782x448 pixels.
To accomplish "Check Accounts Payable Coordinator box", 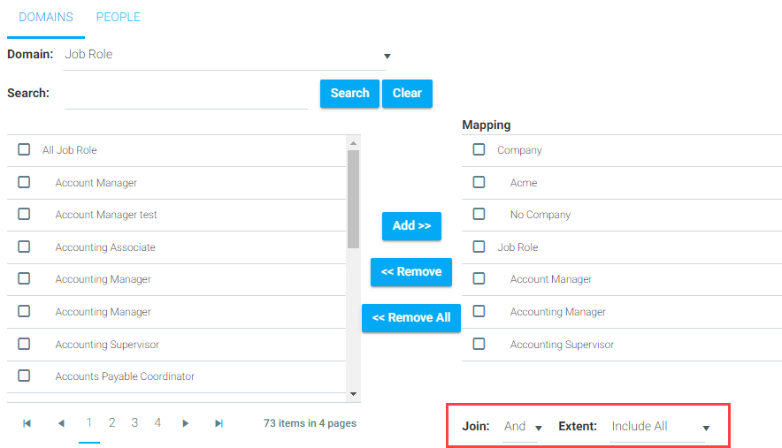I will click(x=24, y=376).
